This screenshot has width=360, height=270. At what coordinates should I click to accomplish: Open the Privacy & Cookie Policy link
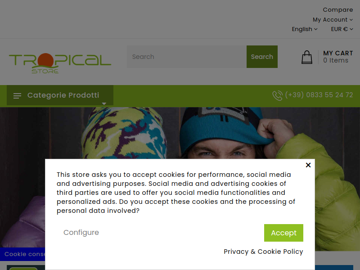pos(263,252)
